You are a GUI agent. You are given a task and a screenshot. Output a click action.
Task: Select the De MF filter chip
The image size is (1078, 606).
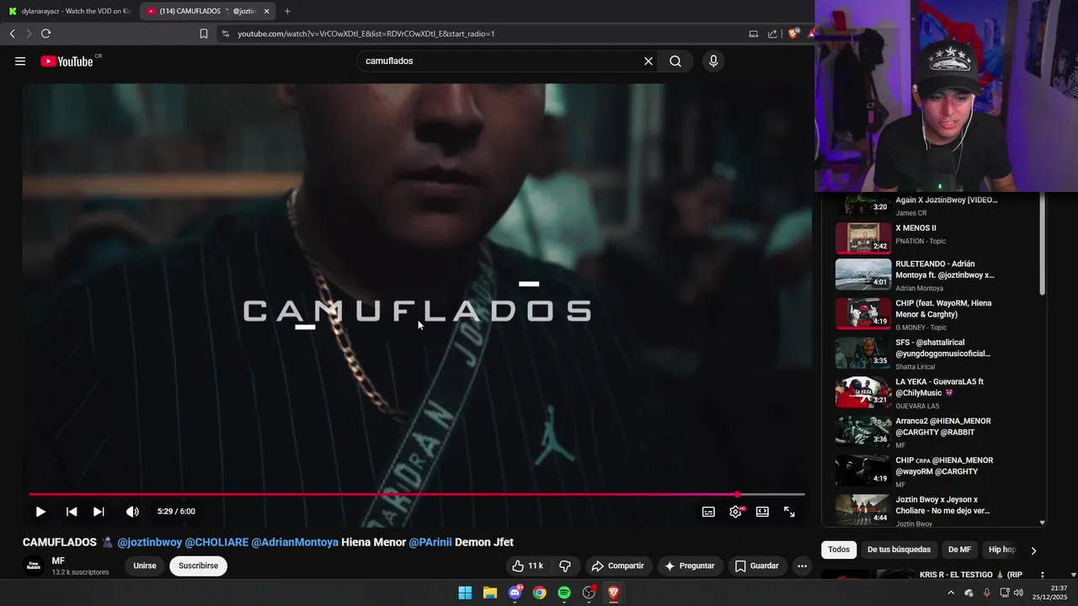pyautogui.click(x=959, y=550)
